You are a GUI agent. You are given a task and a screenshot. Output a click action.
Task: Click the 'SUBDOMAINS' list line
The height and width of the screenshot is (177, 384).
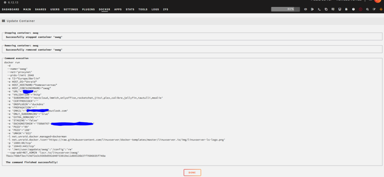click(85, 98)
